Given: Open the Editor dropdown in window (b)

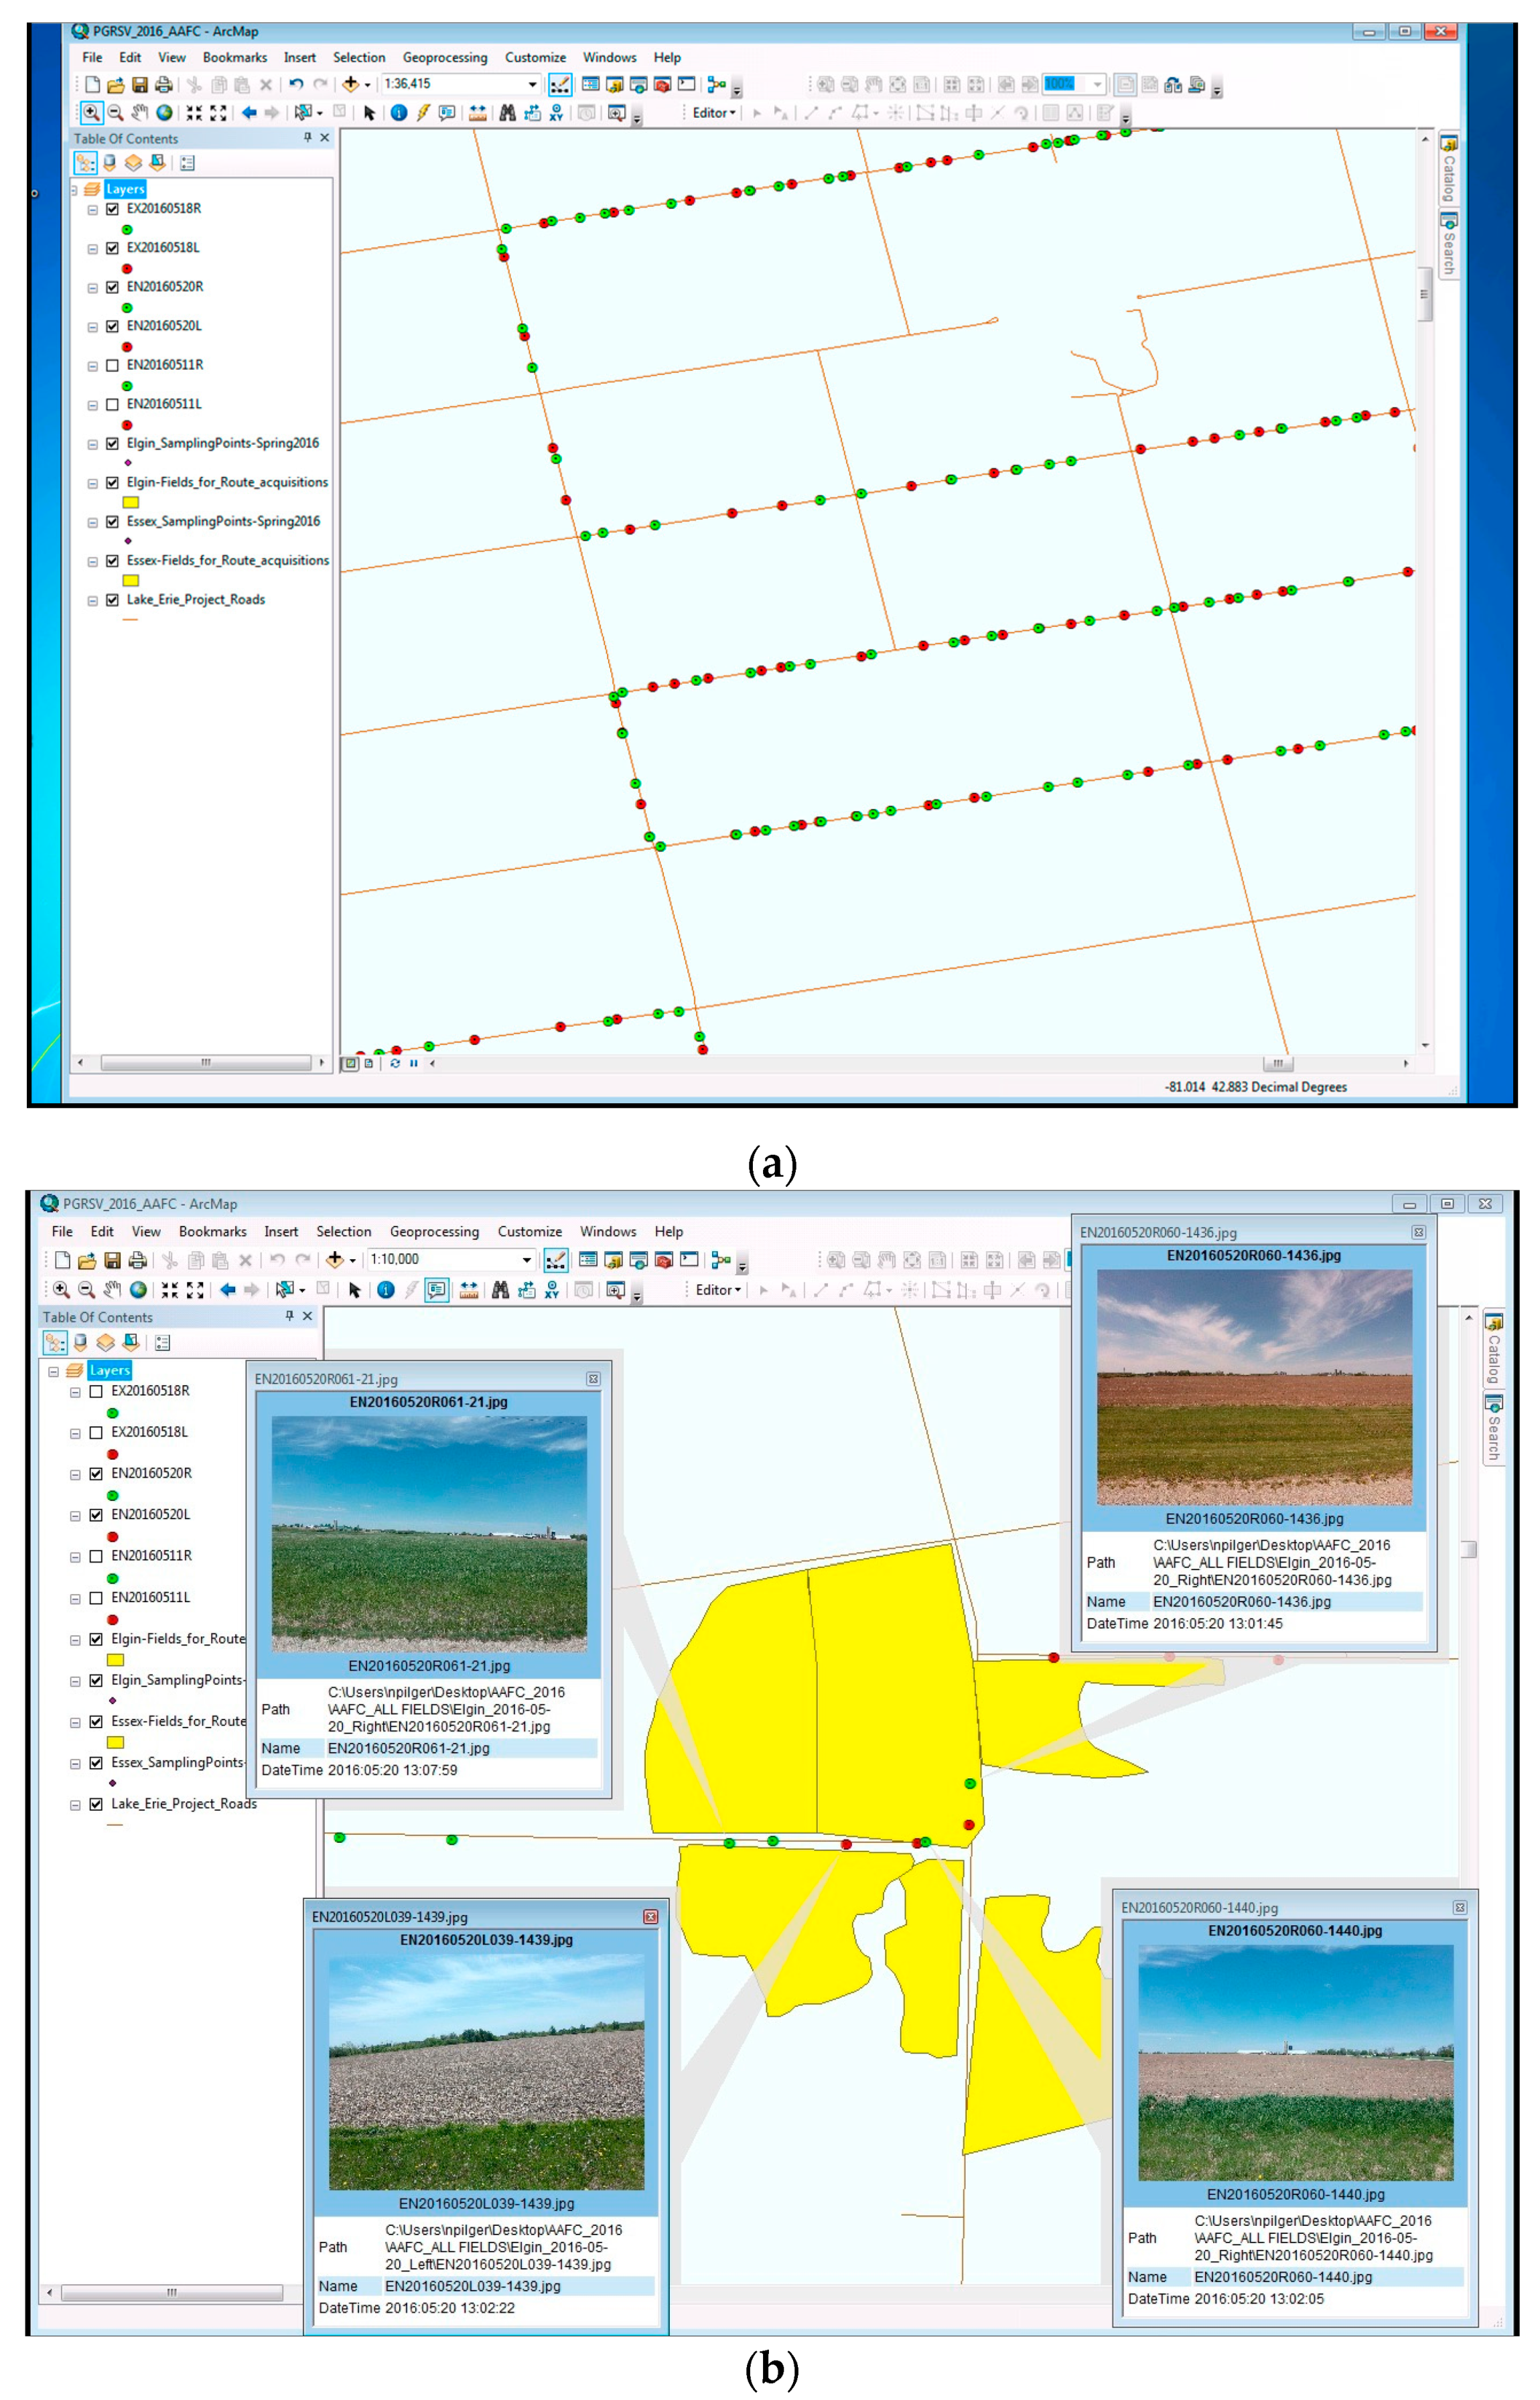Looking at the screenshot, I should coord(718,1290).
